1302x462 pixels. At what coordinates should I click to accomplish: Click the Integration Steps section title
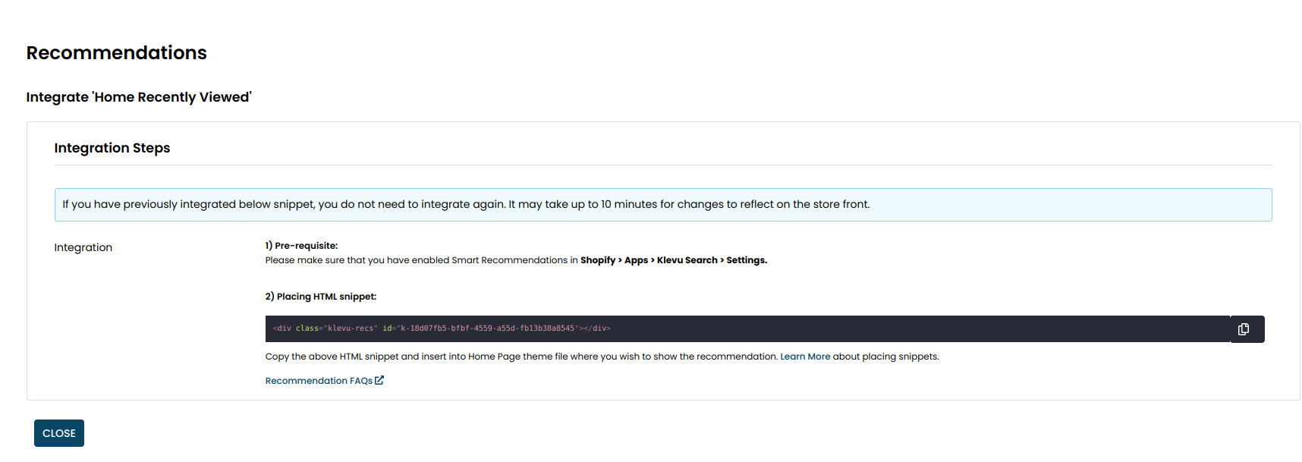112,148
